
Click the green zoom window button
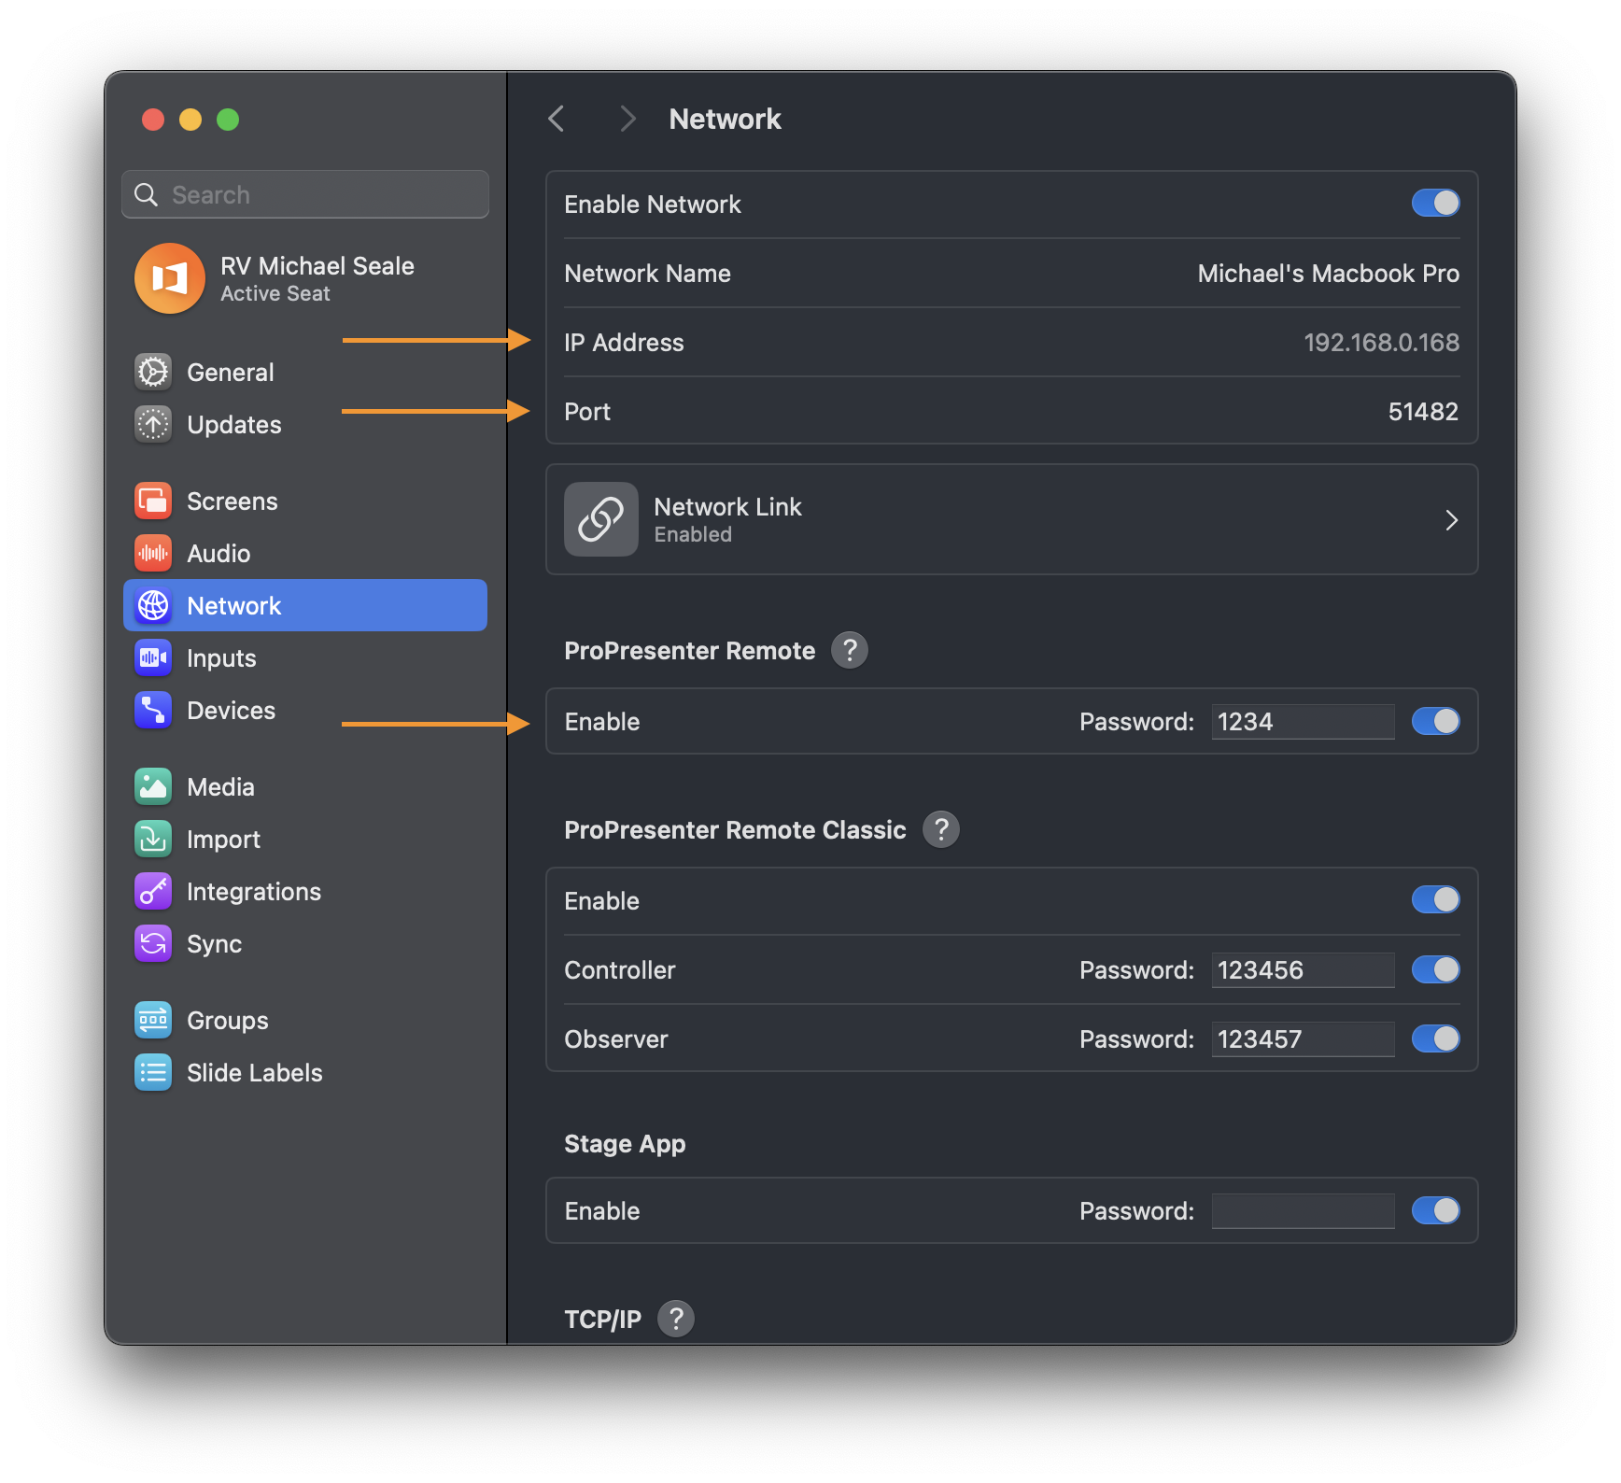coord(228,120)
